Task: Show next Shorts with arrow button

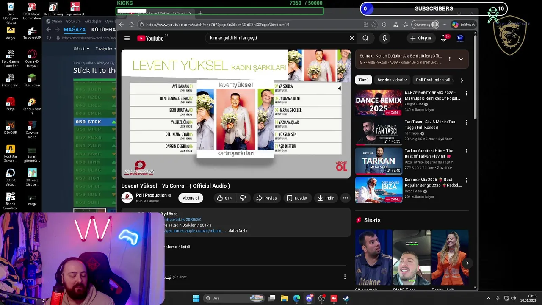Action: tap(467, 263)
